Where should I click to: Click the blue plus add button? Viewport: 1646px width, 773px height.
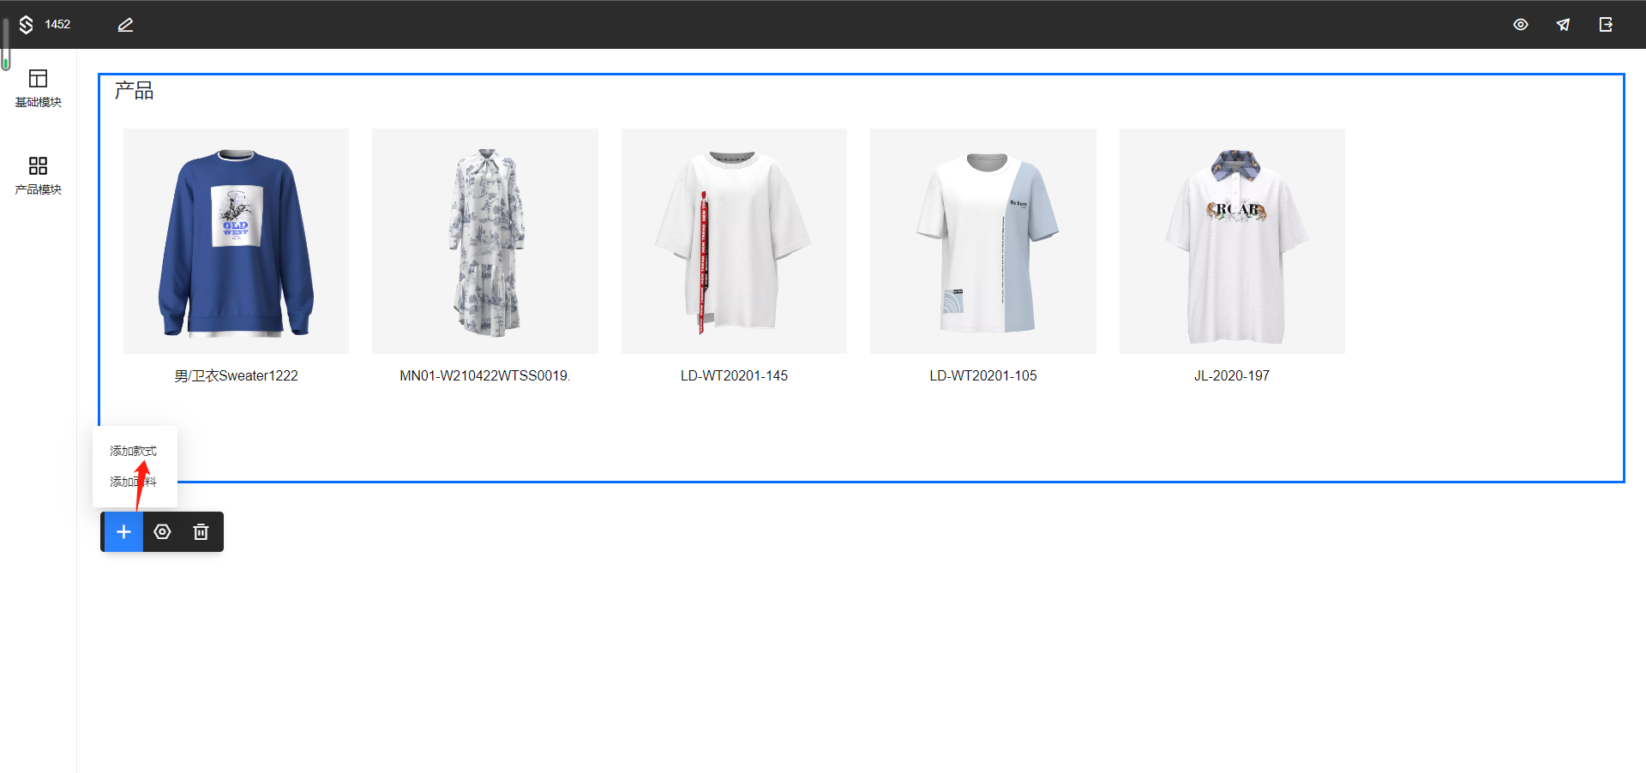tap(123, 532)
